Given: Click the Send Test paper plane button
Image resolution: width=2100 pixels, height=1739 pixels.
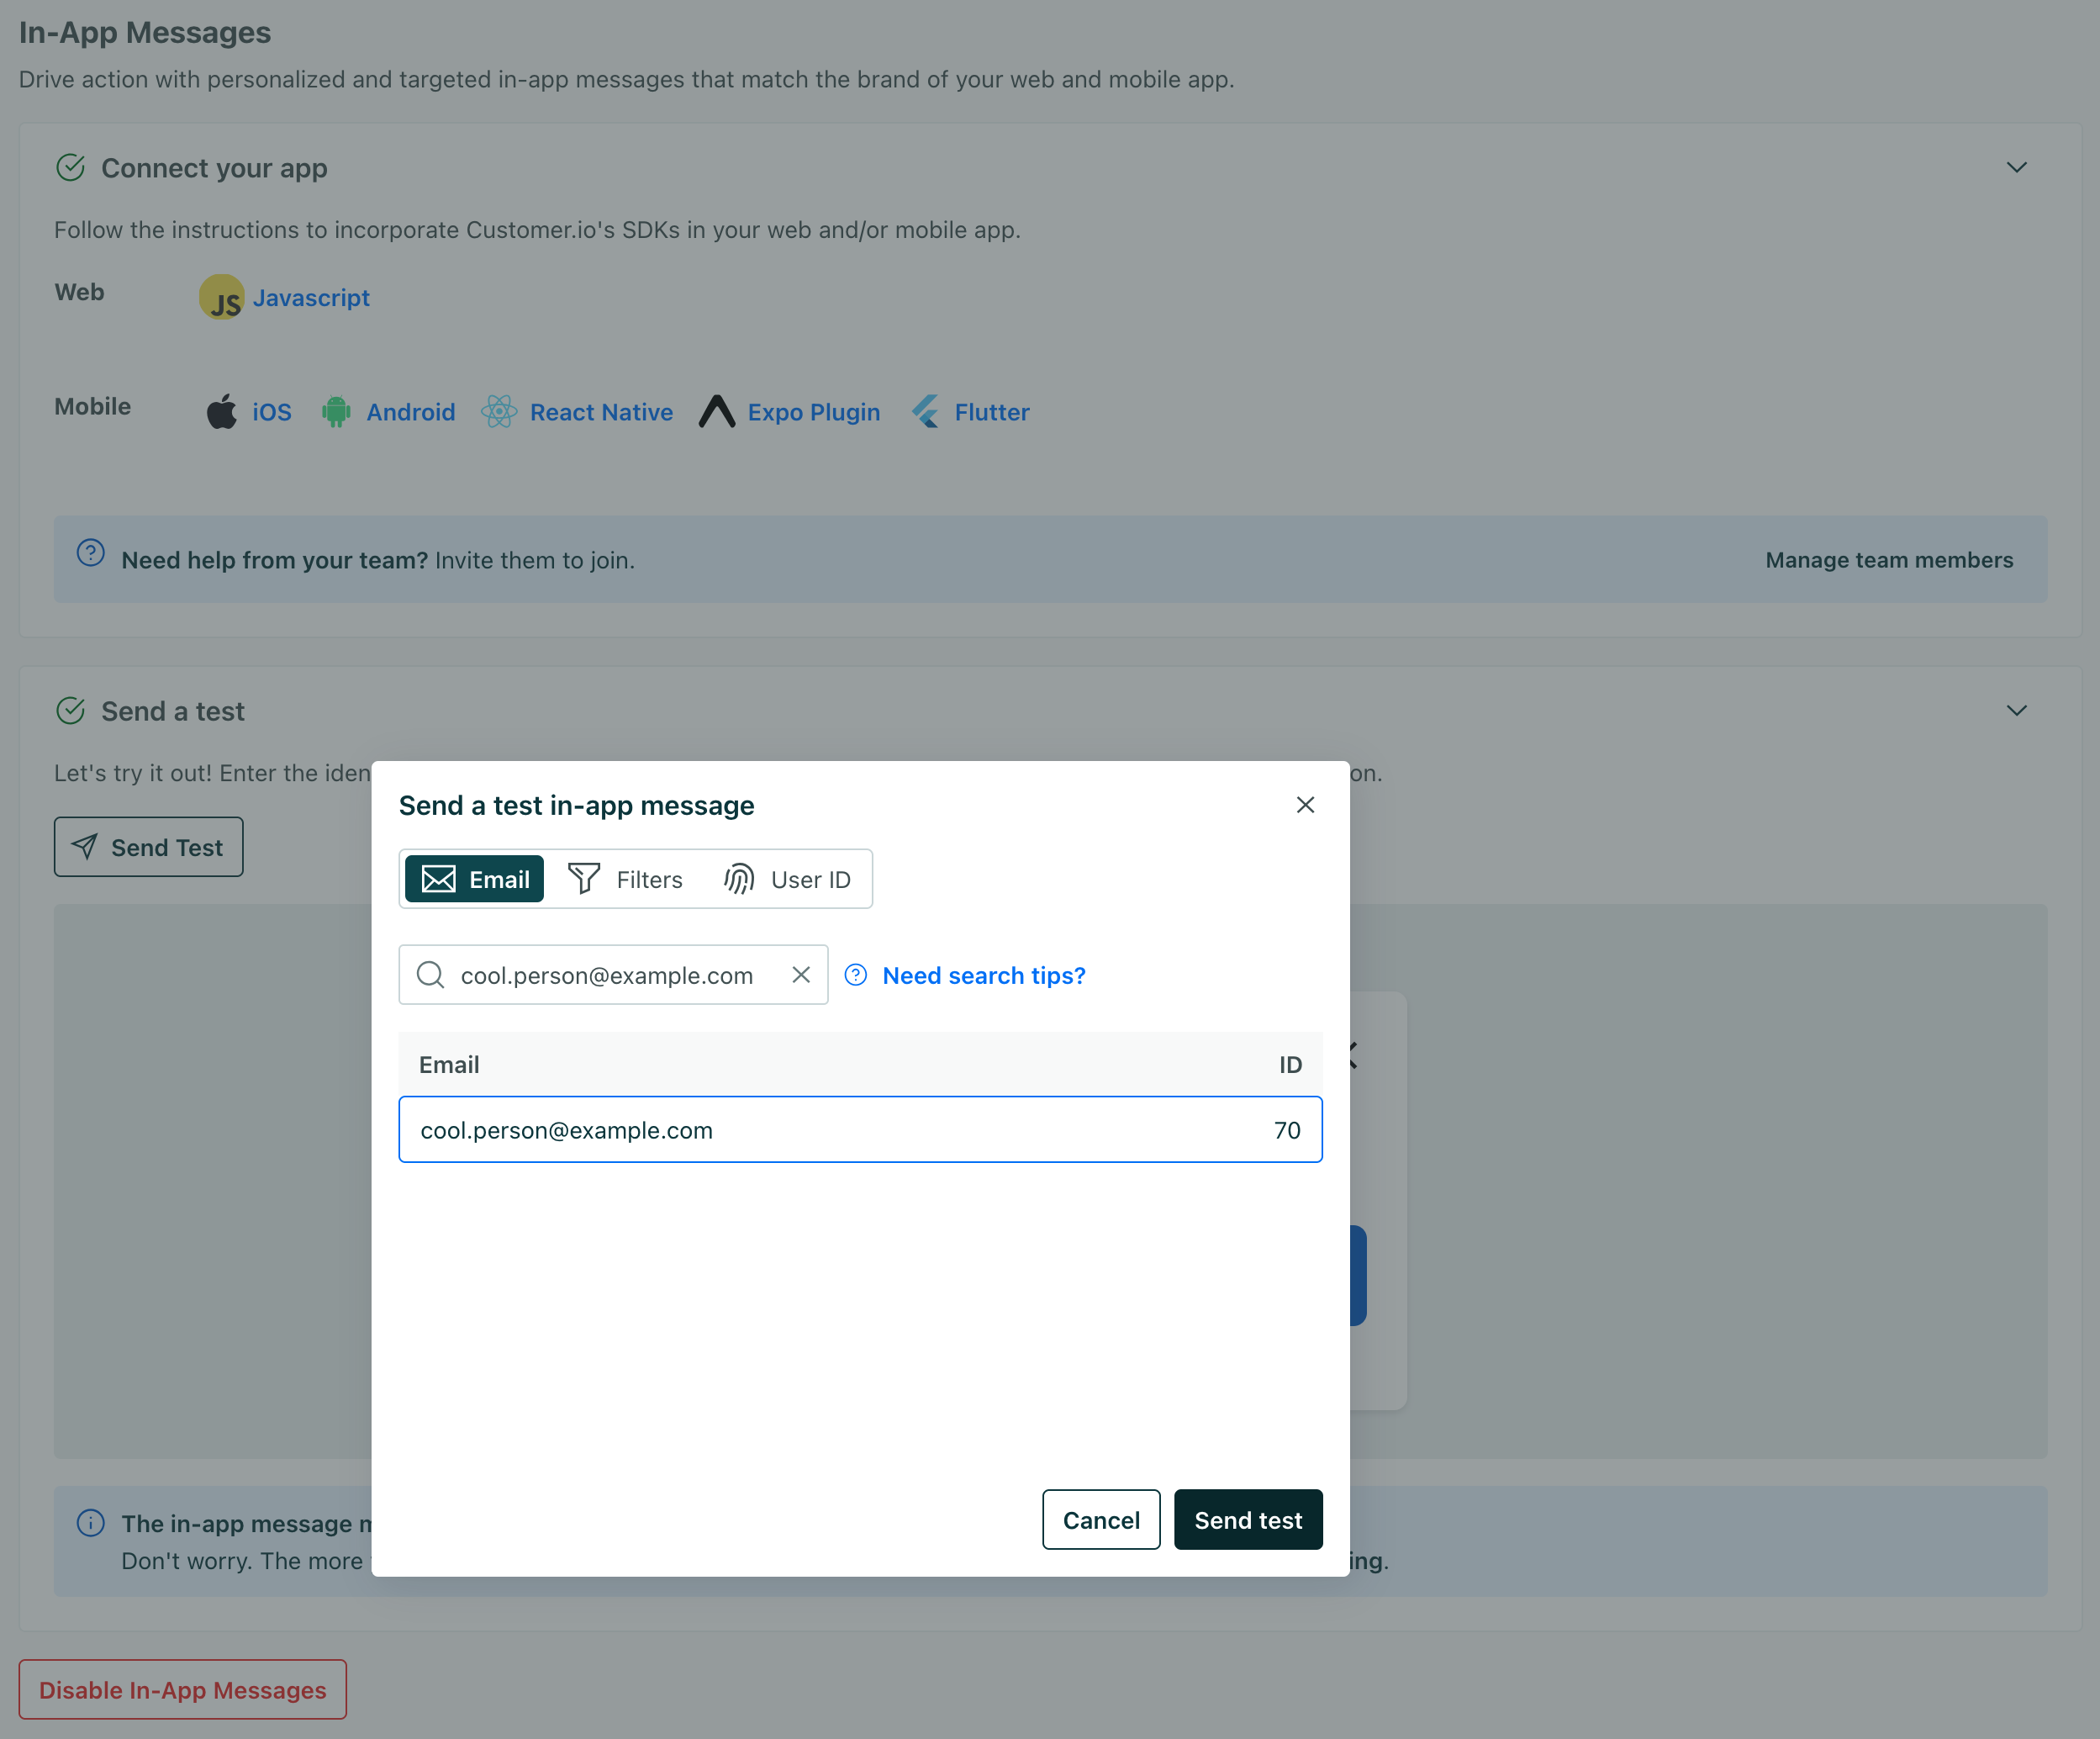Looking at the screenshot, I should (148, 847).
